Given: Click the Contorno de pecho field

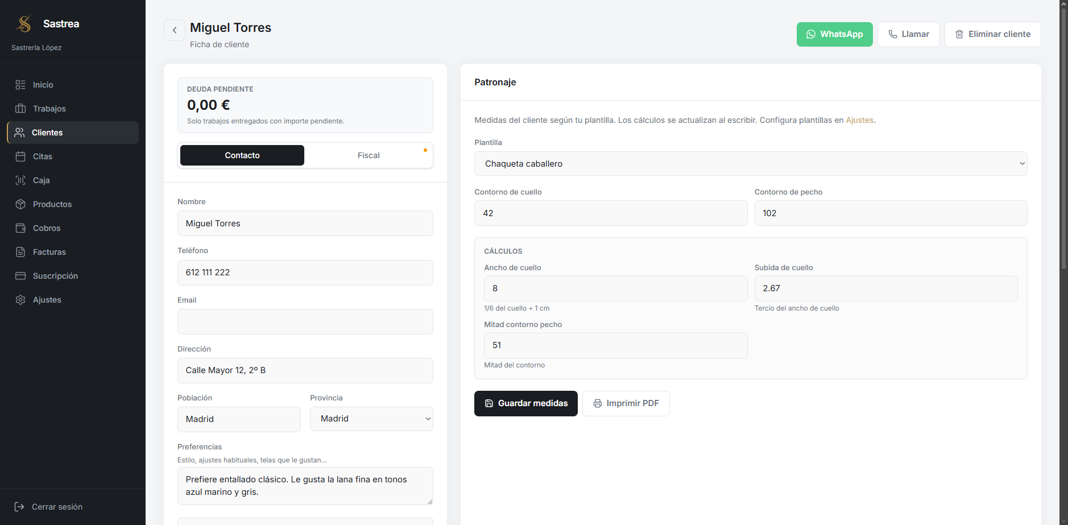Looking at the screenshot, I should pos(891,213).
